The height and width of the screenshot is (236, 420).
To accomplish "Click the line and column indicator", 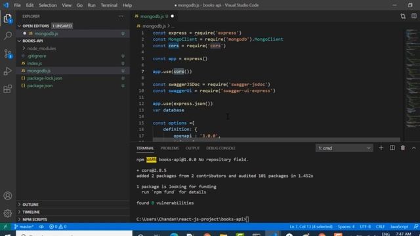I will 311,227.
